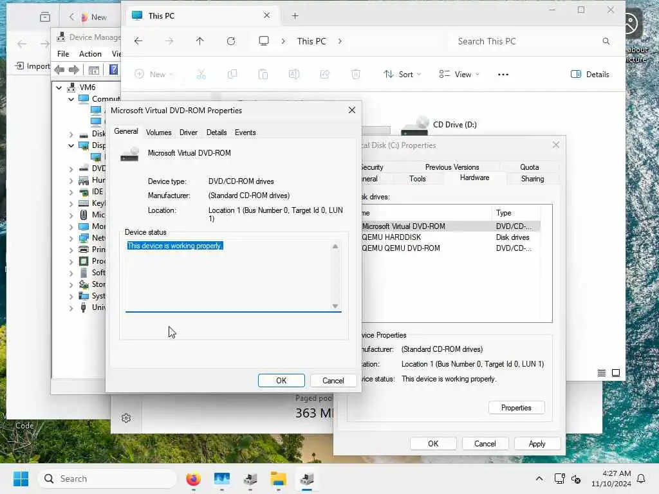Open Sharing tab in Local Disk Properties
Viewport: 659px width, 494px height.
click(x=532, y=179)
